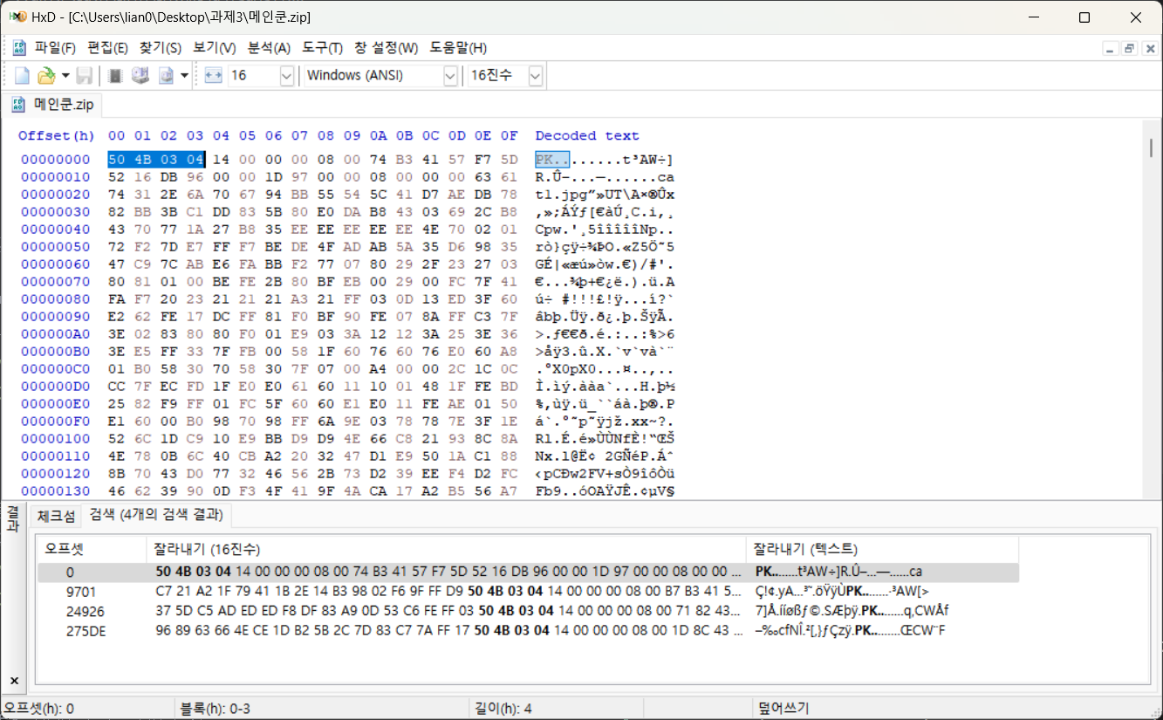
Task: Create a new file with the New icon
Action: coord(22,75)
